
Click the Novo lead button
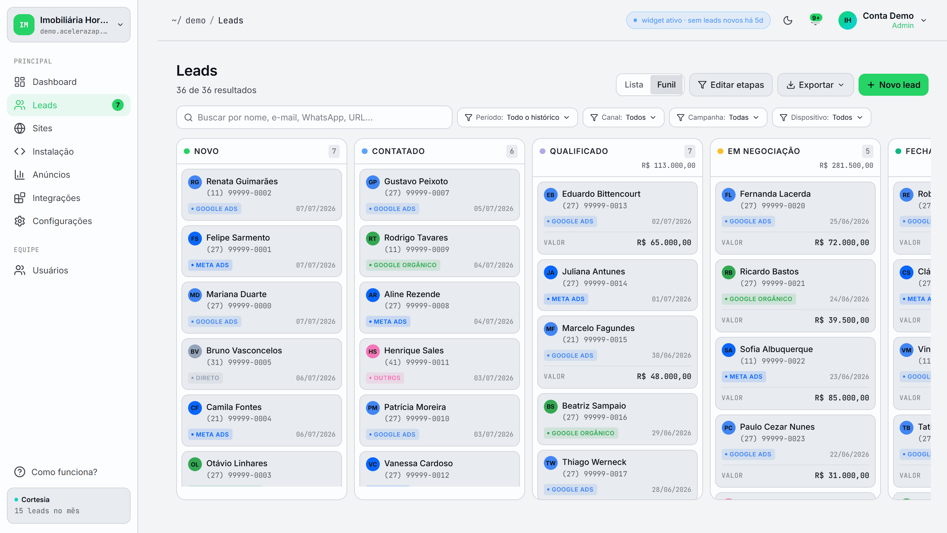[893, 85]
